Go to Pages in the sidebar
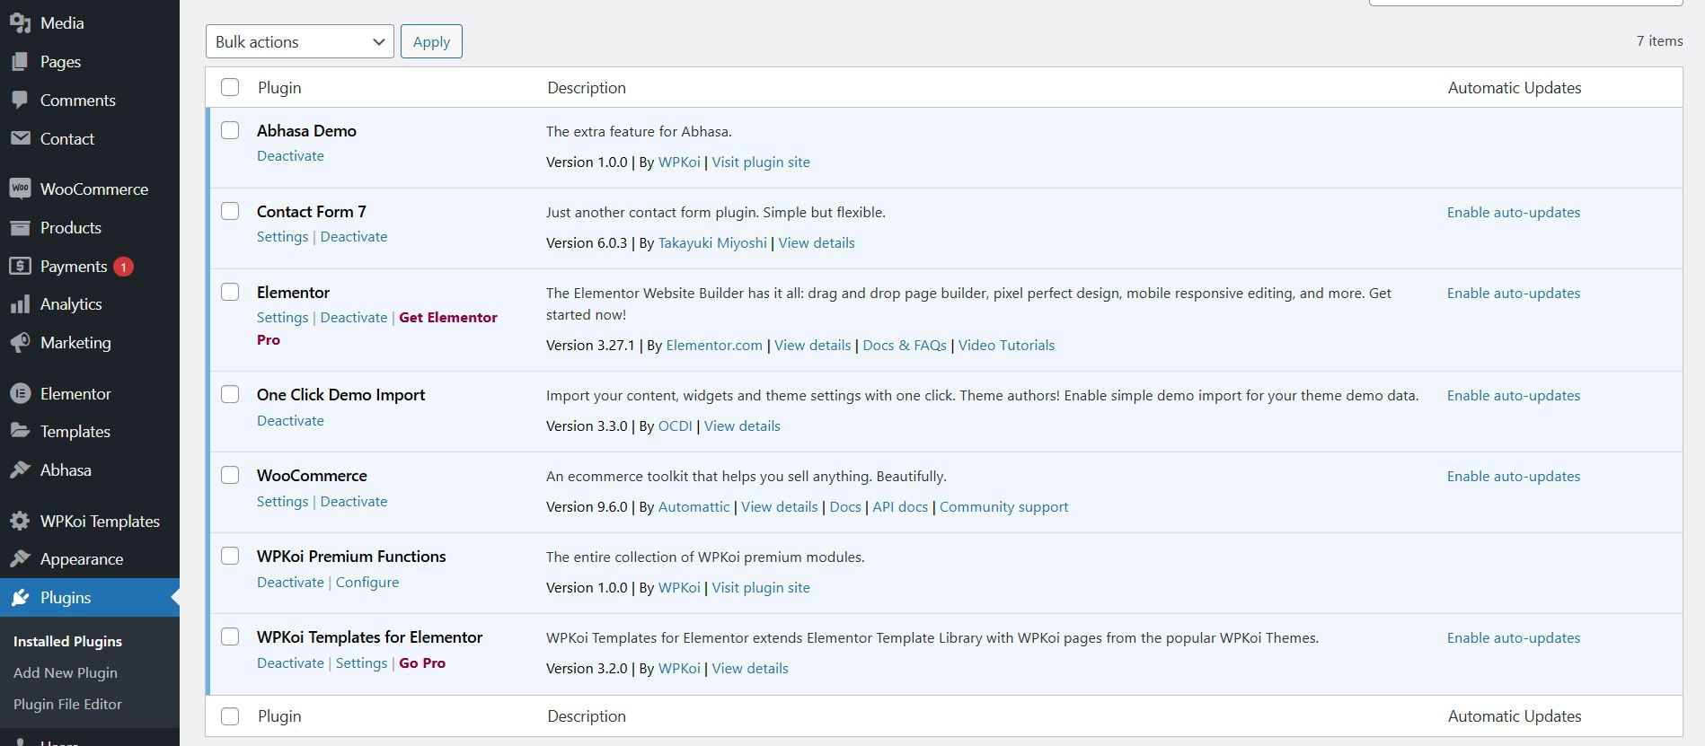This screenshot has width=1705, height=746. point(60,62)
